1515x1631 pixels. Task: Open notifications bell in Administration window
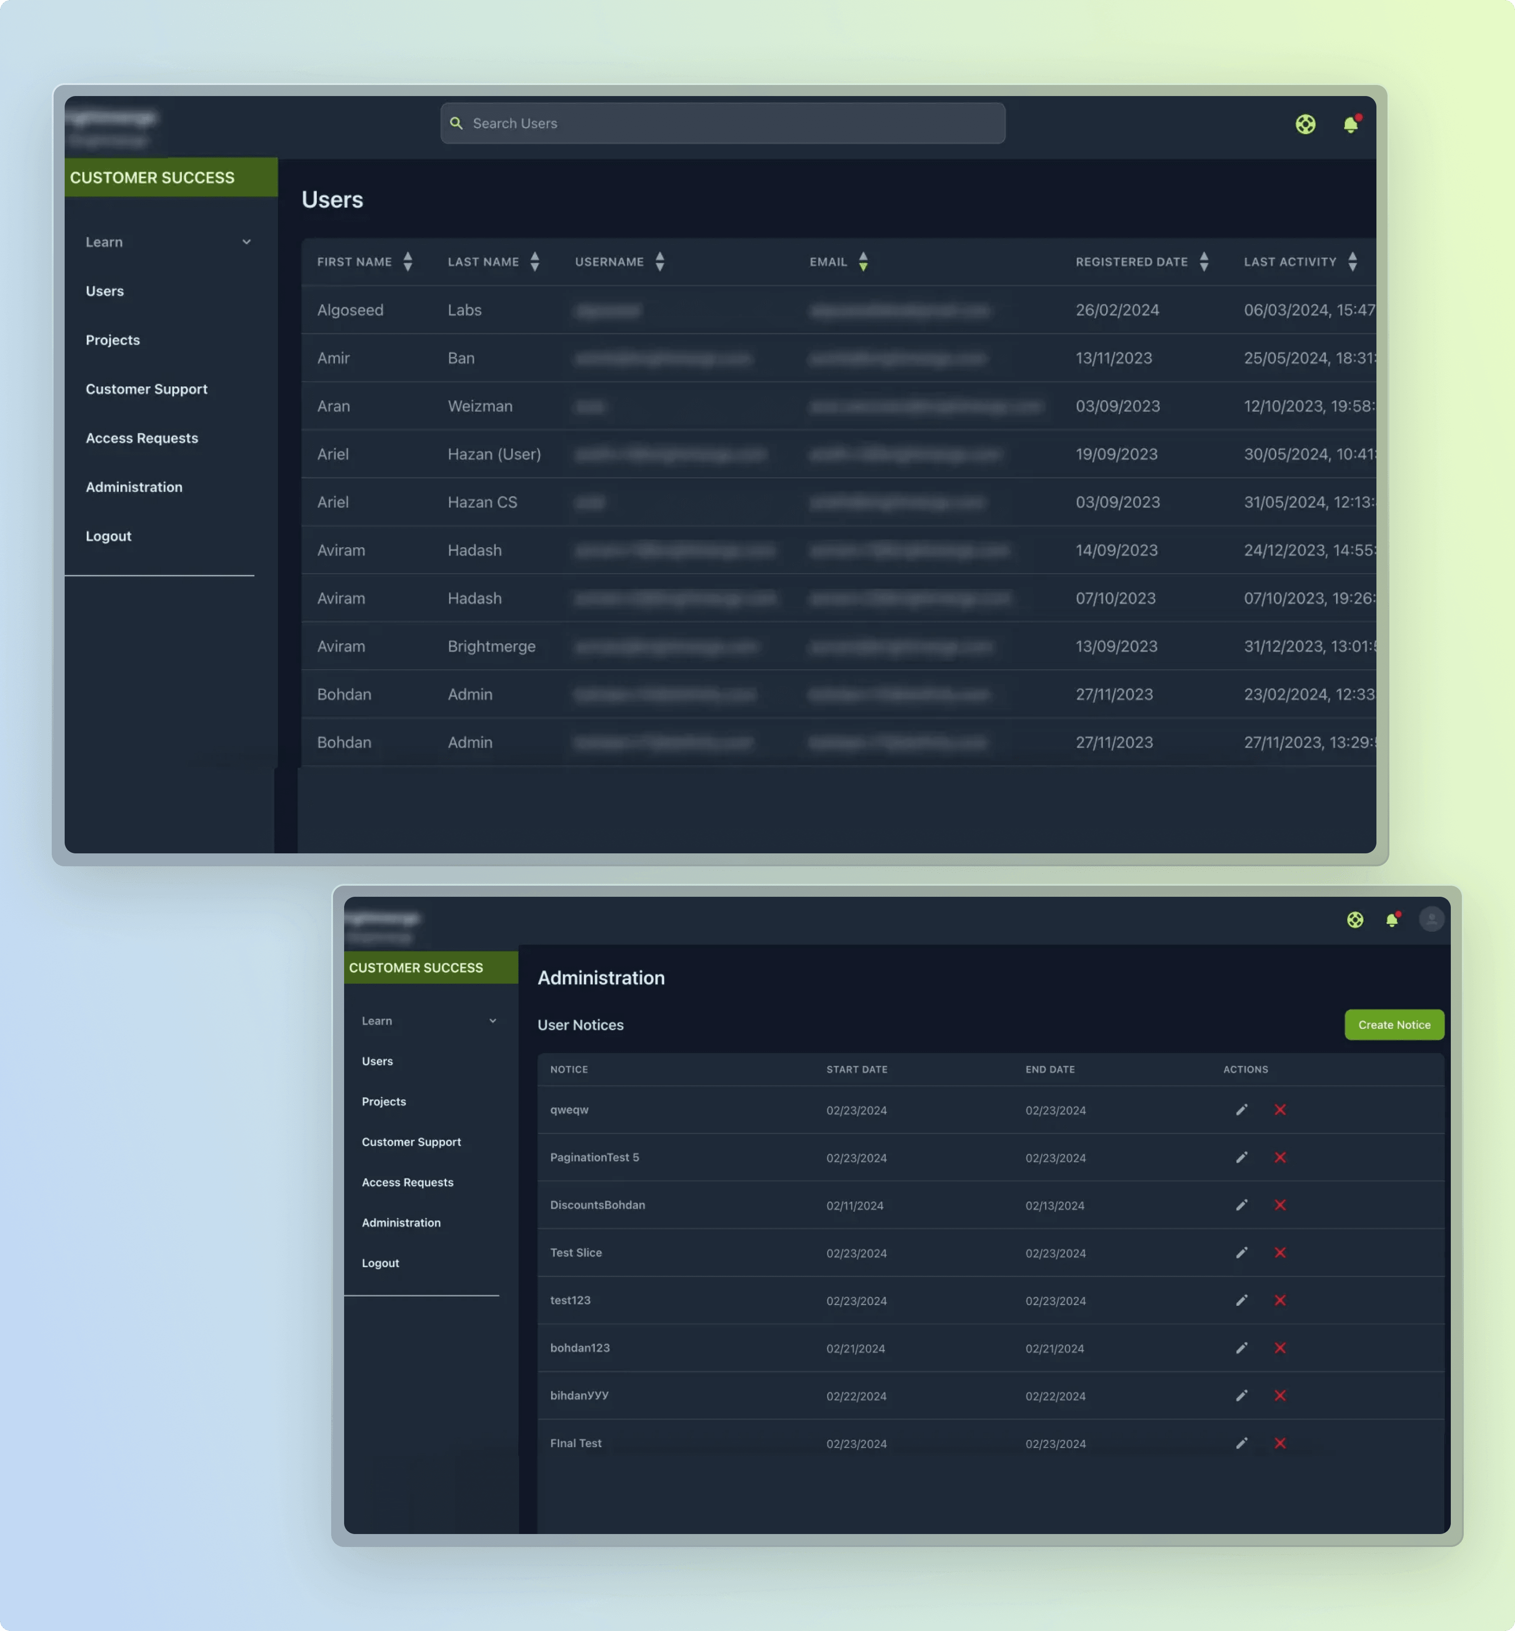[1392, 919]
